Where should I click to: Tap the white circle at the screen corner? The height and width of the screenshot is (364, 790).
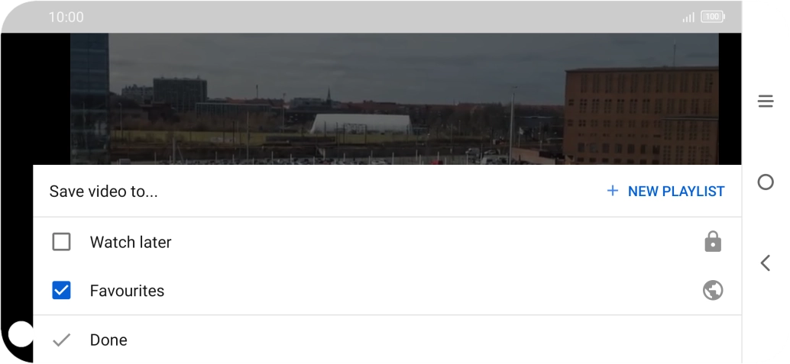point(21,334)
